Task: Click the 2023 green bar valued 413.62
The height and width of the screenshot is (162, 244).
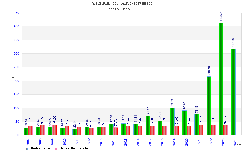Action: (x=221, y=79)
